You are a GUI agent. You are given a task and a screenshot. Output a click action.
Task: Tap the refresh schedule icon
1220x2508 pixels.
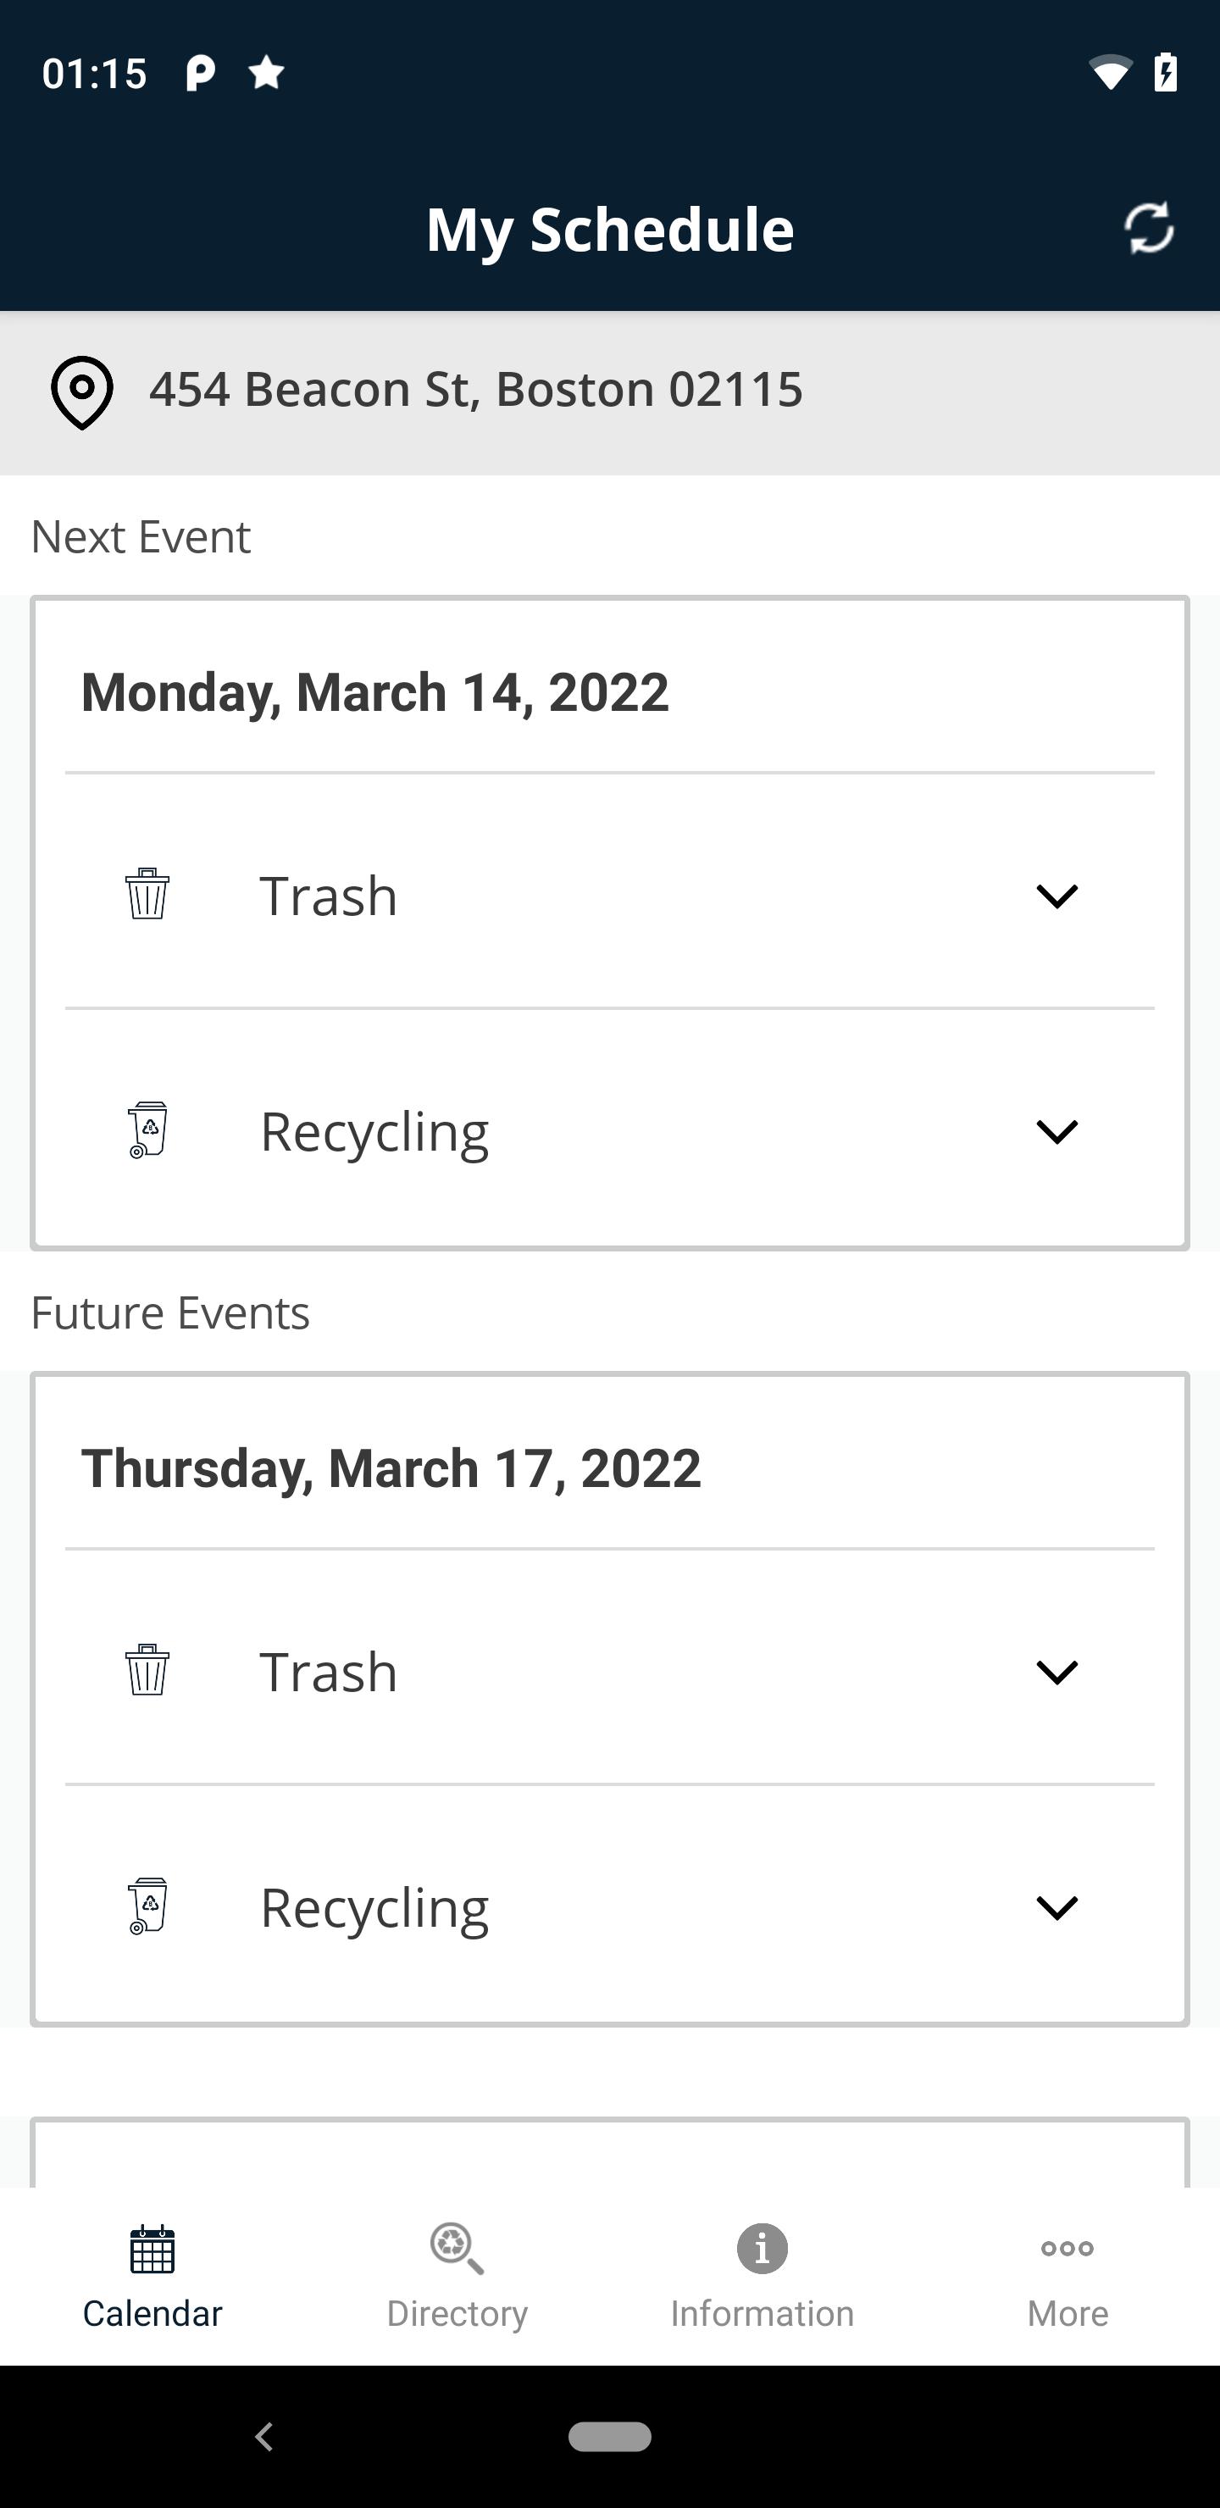tap(1149, 229)
